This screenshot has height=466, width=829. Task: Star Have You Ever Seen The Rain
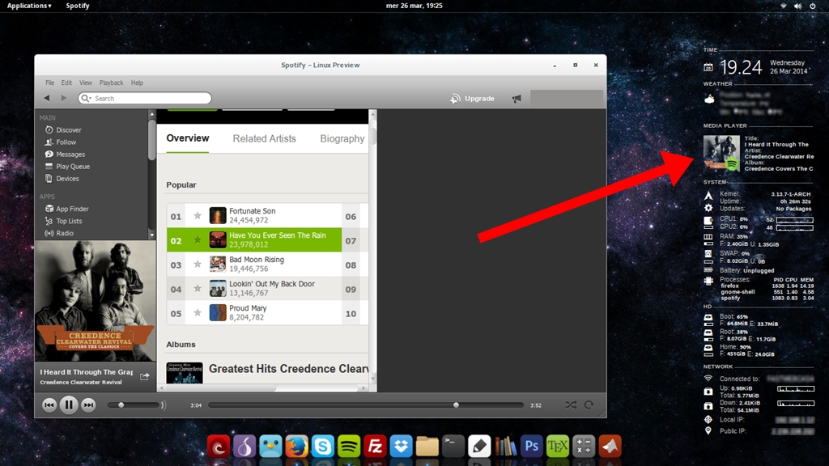(198, 239)
